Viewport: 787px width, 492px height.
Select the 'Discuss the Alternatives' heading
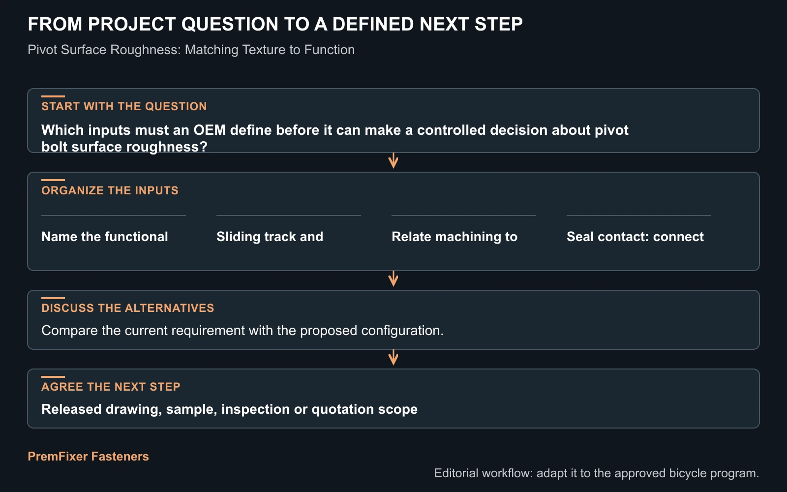(128, 308)
